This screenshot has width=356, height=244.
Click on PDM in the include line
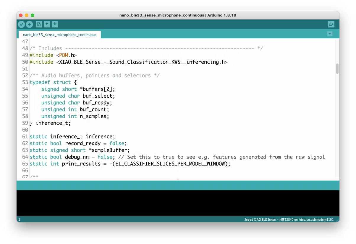(x=64, y=55)
